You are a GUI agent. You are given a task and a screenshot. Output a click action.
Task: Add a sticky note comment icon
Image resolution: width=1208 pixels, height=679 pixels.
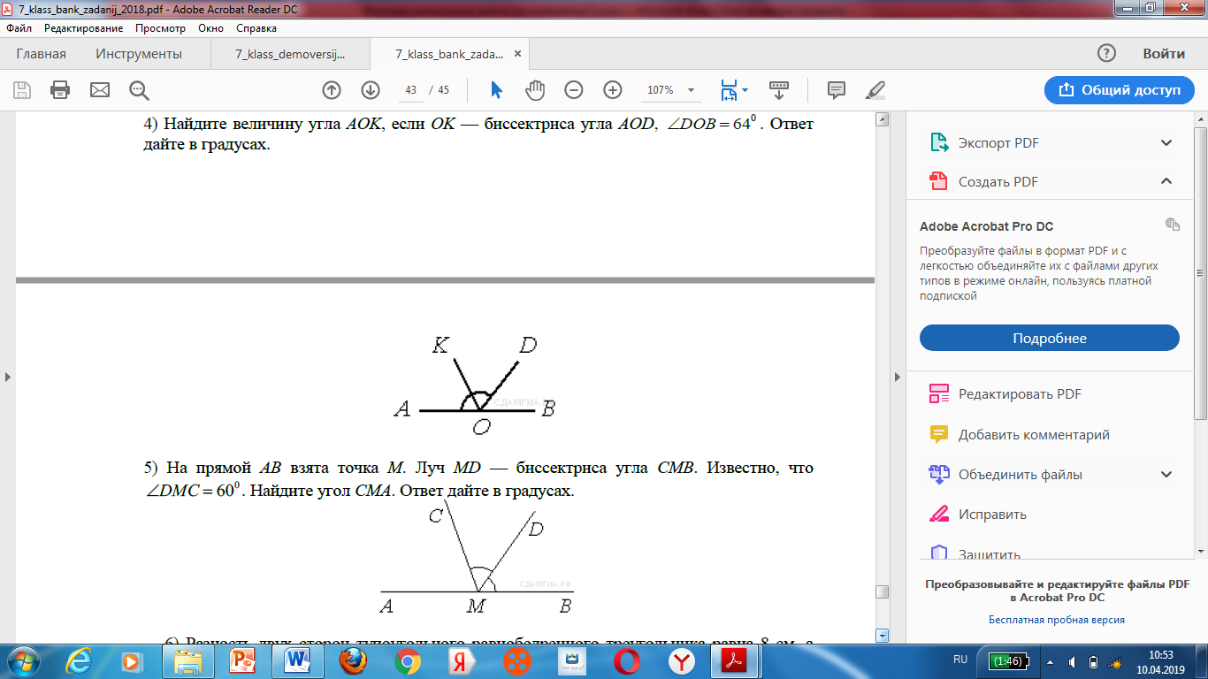(x=836, y=90)
